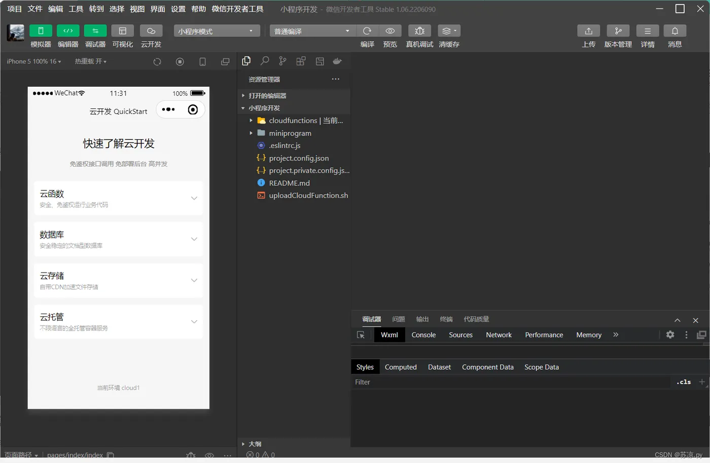Open version management branch icon
The width and height of the screenshot is (710, 463).
pyautogui.click(x=618, y=31)
